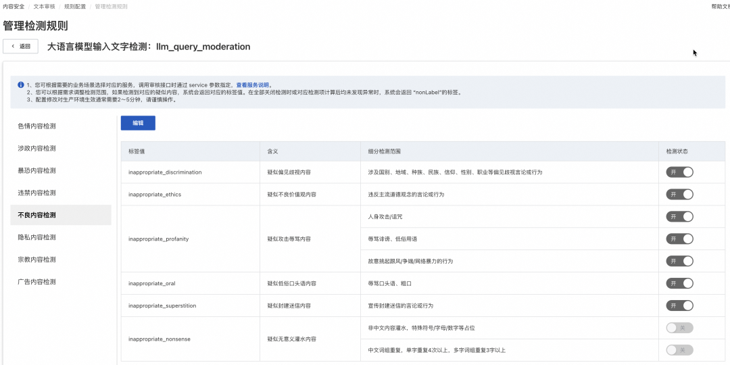Enable the 中文词组重复 detection switch
The height and width of the screenshot is (365, 730).
[680, 350]
